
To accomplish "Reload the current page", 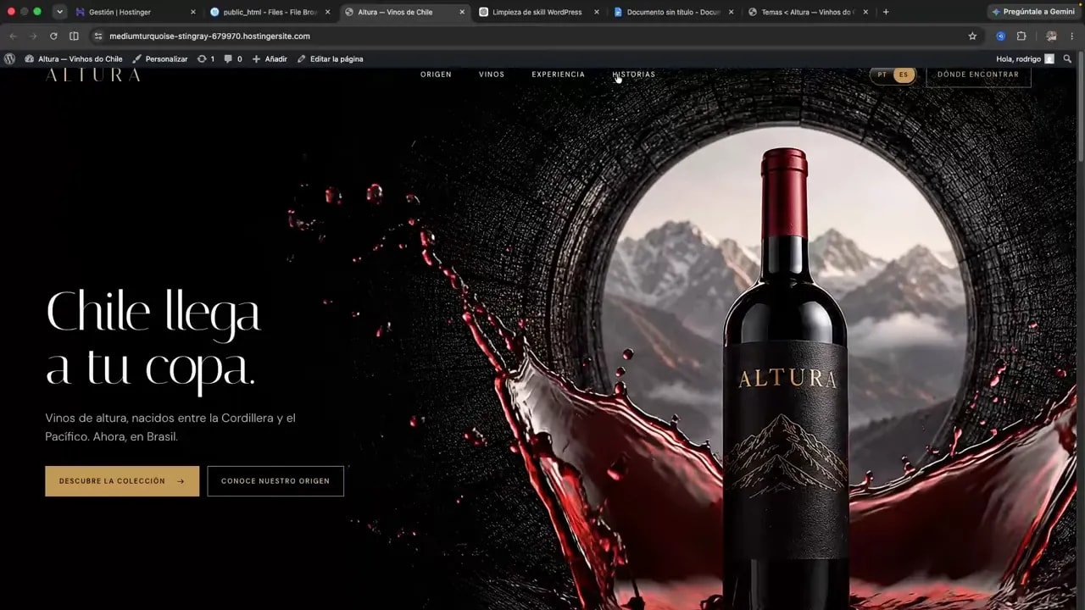I will coord(53,36).
